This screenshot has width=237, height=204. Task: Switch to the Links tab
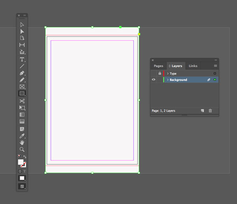click(x=193, y=66)
